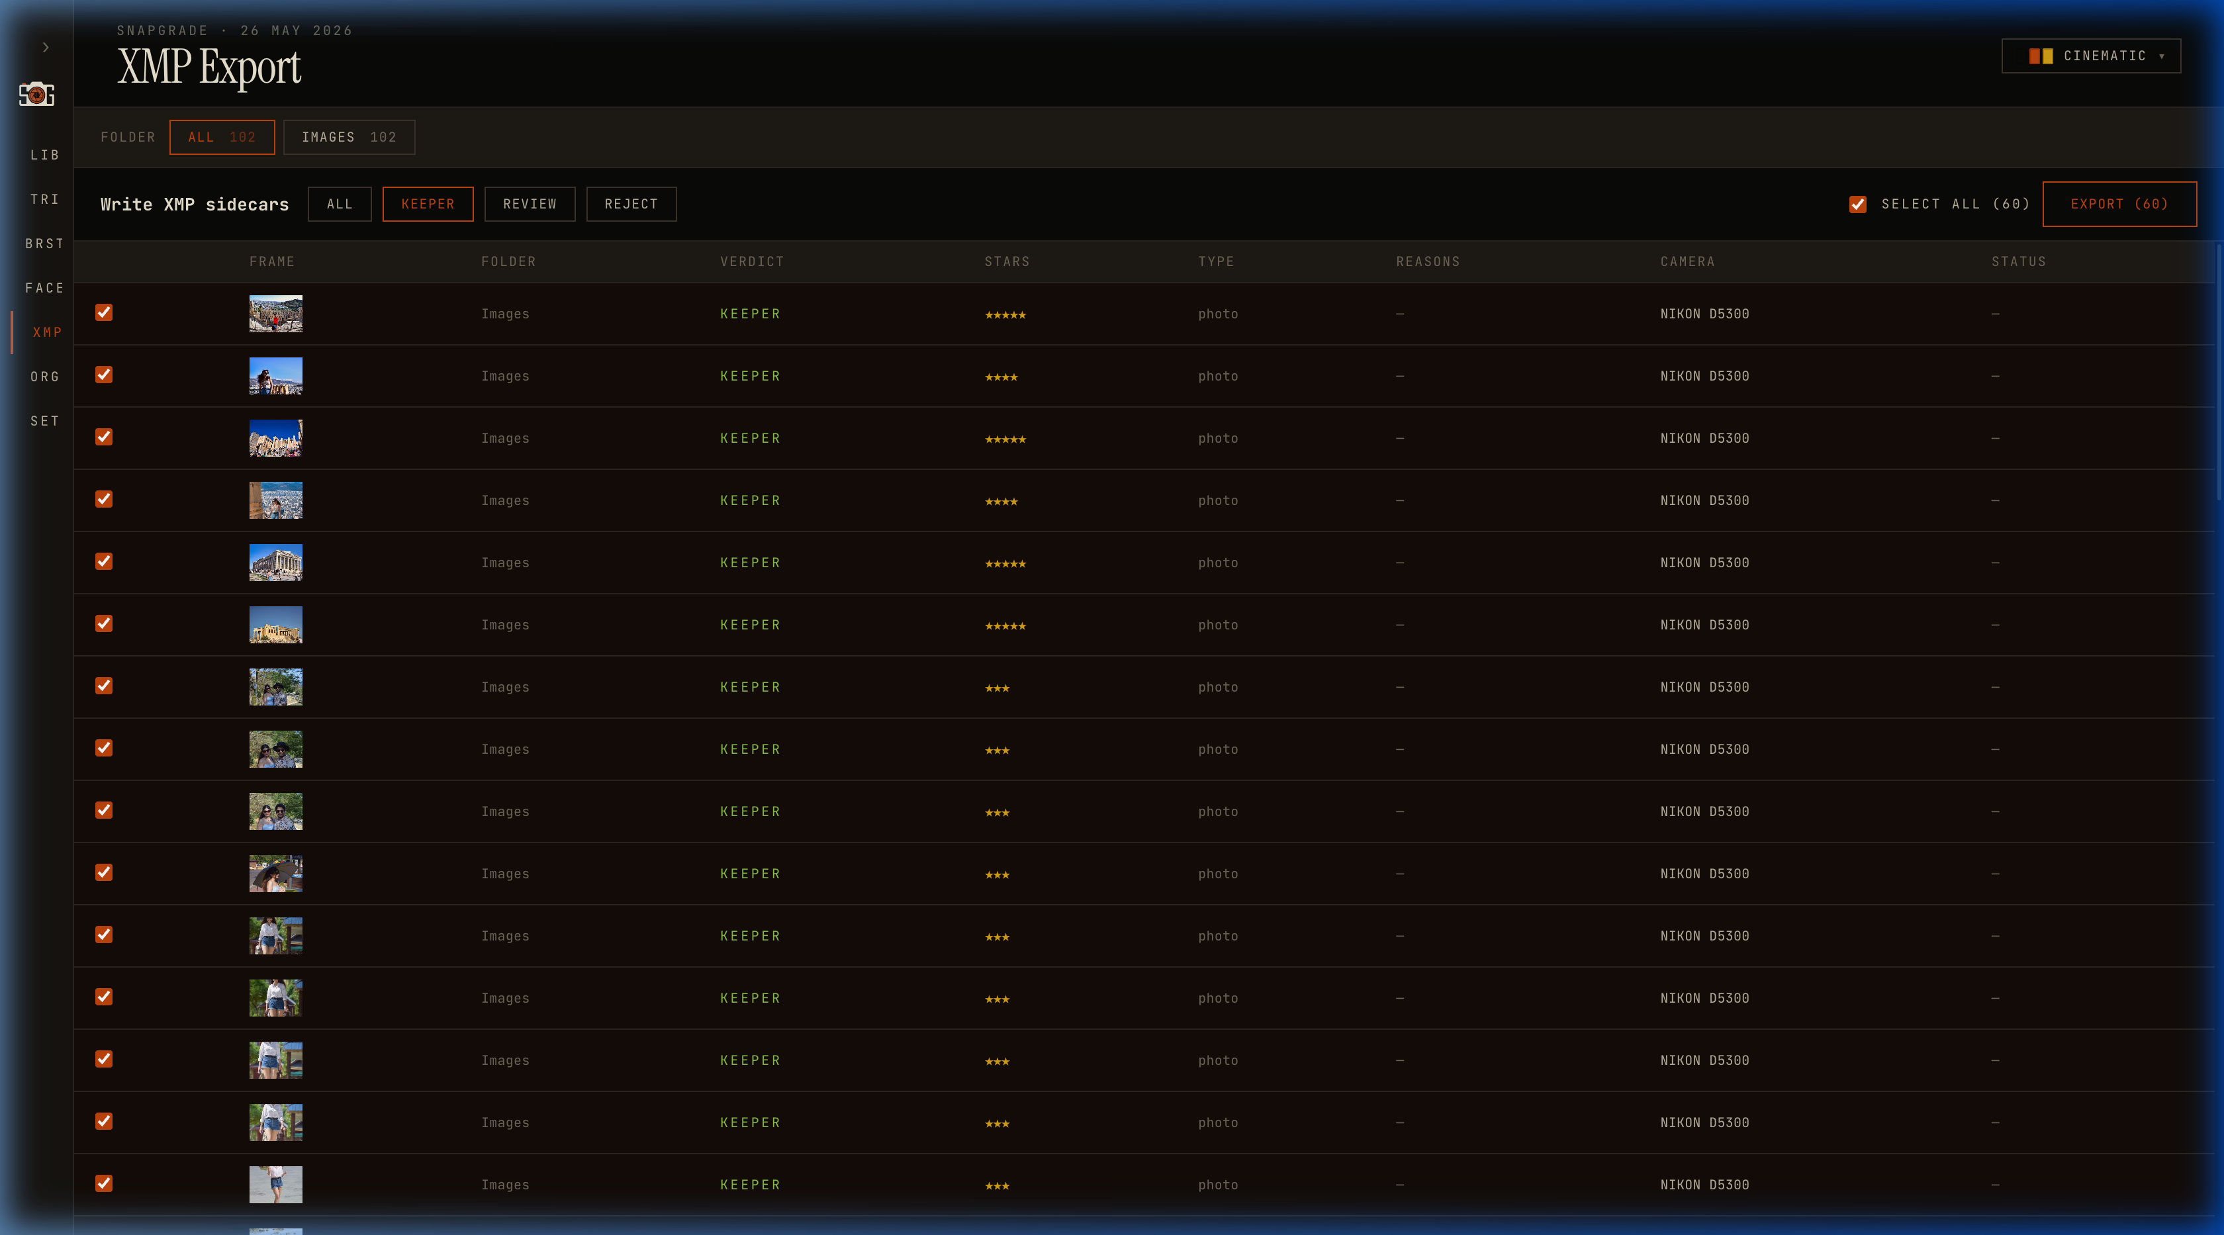Uncheck the fifth row's checkbox

coord(104,561)
